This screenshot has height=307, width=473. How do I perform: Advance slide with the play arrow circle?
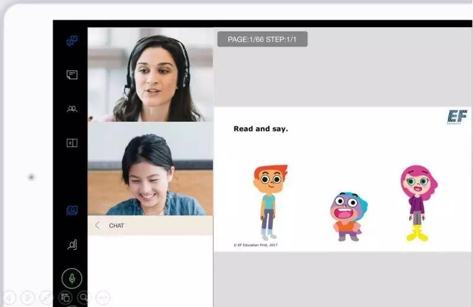[28, 298]
